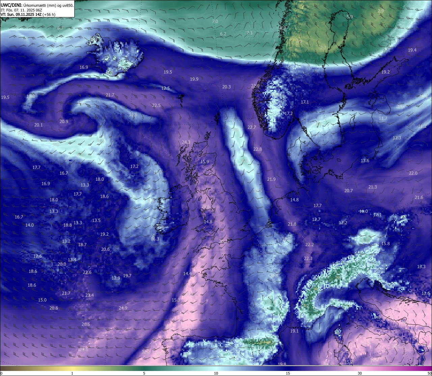Click the 'VT: Sun. 09.11.2025 14Z (+56 h)' line
432x376 pixels.
(x=28, y=15)
